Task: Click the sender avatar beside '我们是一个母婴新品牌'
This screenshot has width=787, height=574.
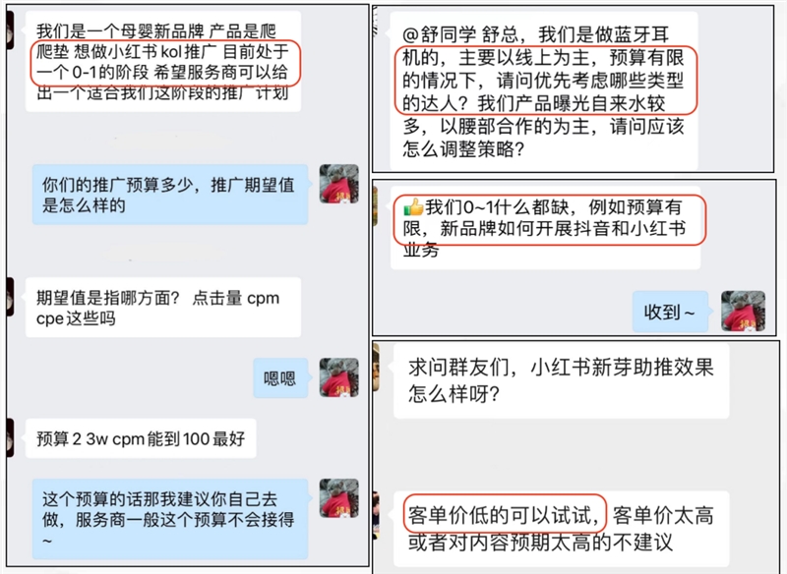Action: pyautogui.click(x=10, y=30)
